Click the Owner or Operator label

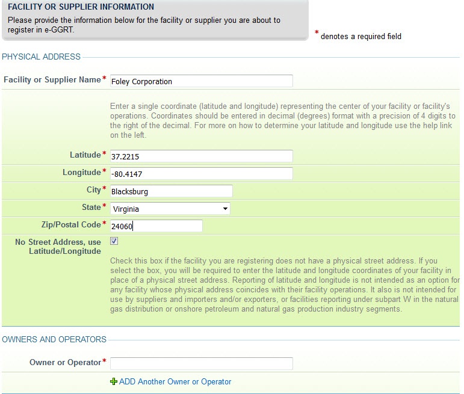pyautogui.click(x=66, y=362)
